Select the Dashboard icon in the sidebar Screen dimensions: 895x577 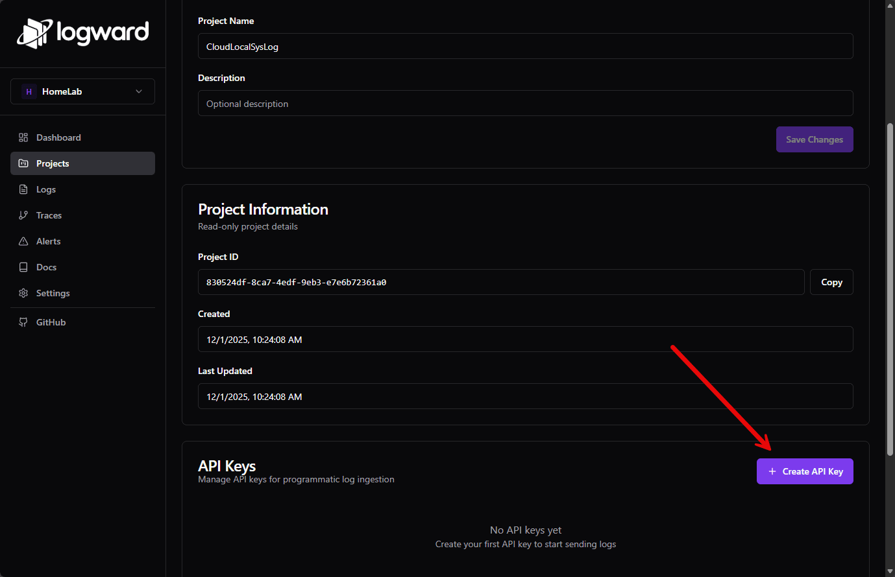[x=23, y=137]
